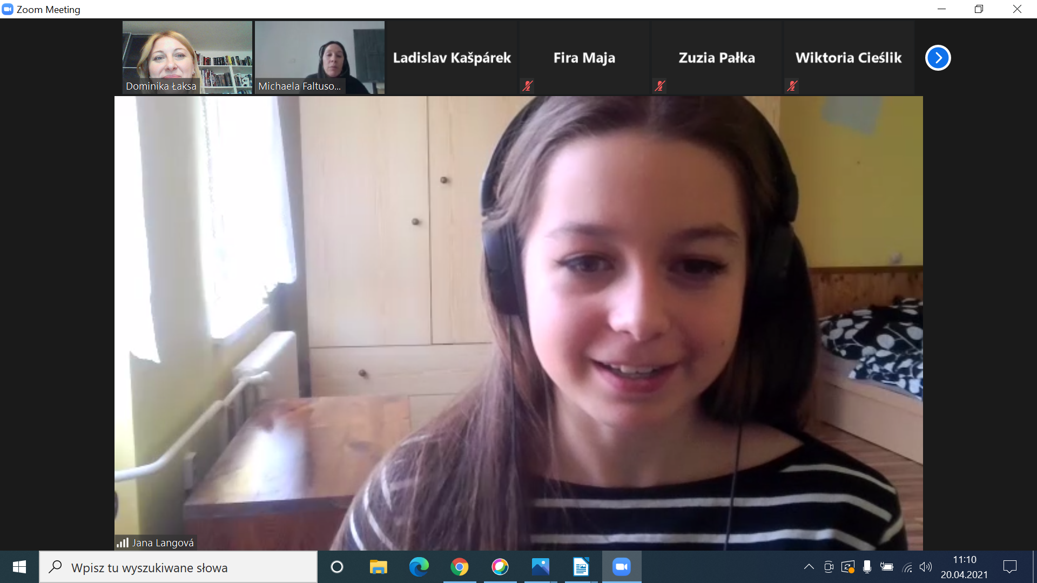Expand hidden system tray icons
This screenshot has height=583, width=1037.
point(809,567)
